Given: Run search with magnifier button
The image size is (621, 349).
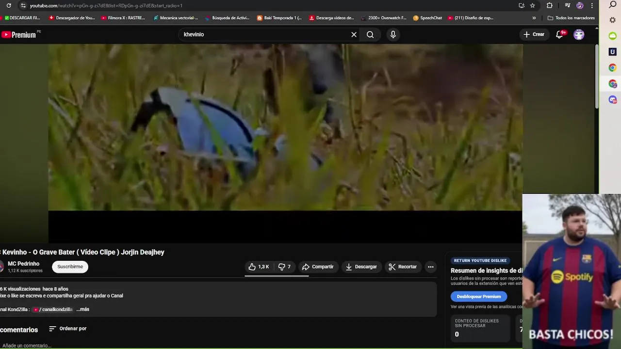Looking at the screenshot, I should [370, 34].
